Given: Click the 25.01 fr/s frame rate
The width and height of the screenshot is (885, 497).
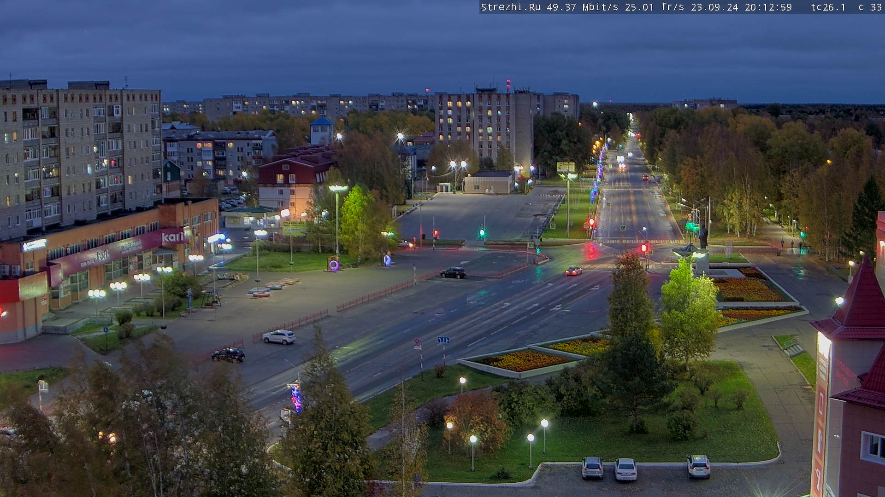Looking at the screenshot, I should tap(655, 7).
